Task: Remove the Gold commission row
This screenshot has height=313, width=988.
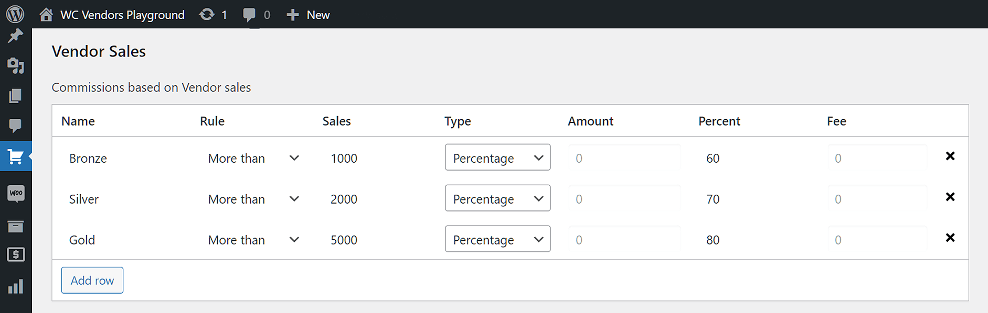Action: click(x=950, y=238)
